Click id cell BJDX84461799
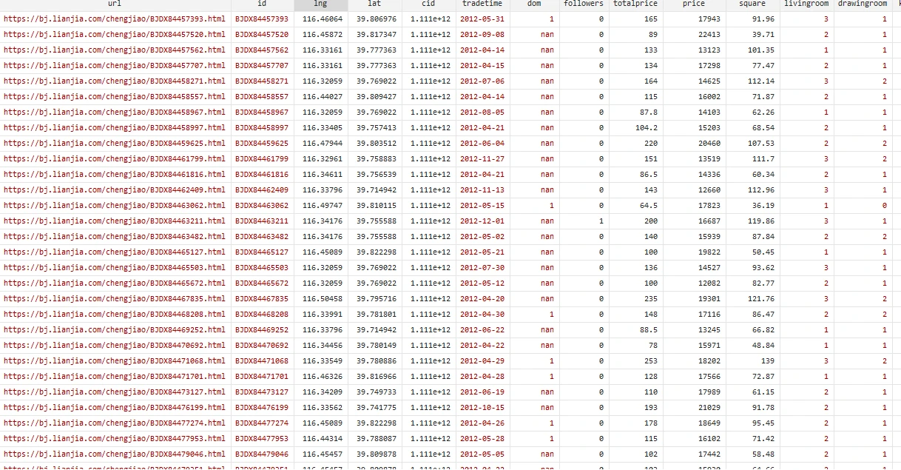The height and width of the screenshot is (470, 901). (262, 159)
